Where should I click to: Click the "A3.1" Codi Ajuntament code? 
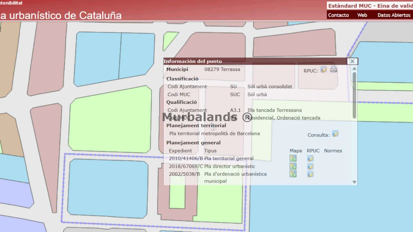(236, 110)
